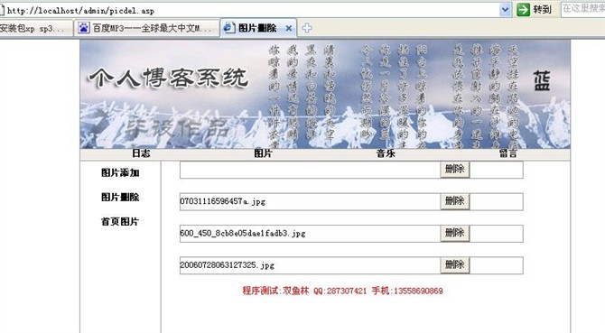The image size is (605, 333).
Task: Go to 图片添加 in sidebar
Action: click(x=120, y=172)
